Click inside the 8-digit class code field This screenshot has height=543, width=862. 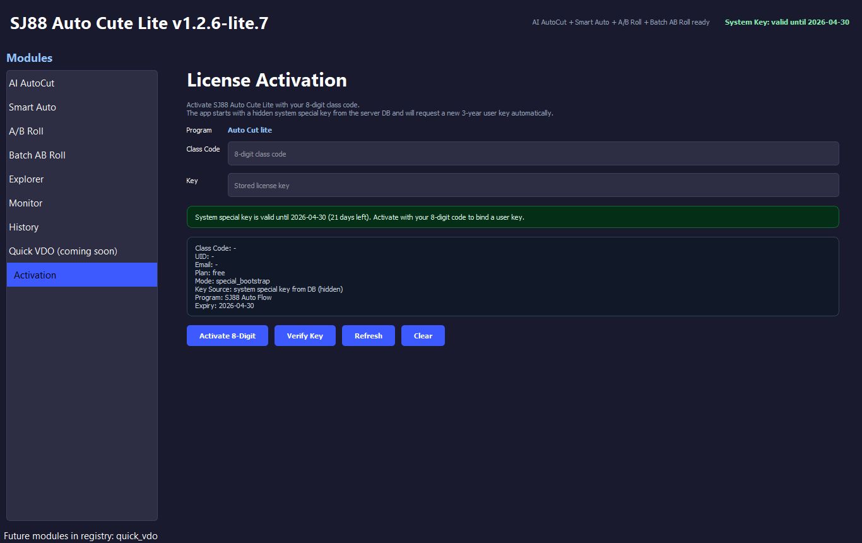533,153
